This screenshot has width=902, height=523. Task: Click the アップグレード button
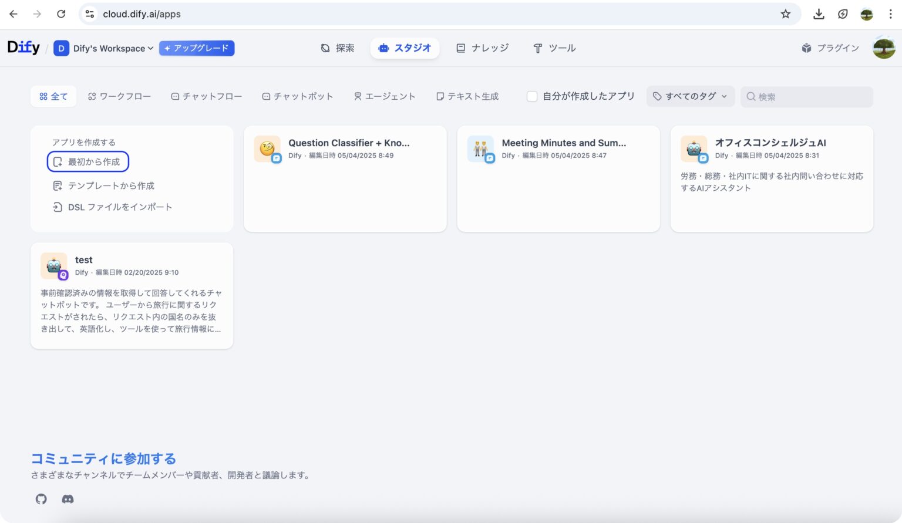tap(197, 48)
